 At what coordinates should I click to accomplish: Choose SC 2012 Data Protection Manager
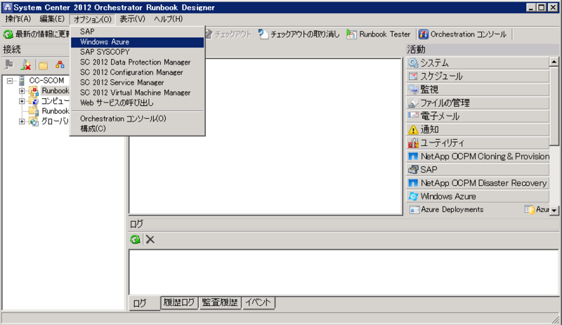tap(137, 62)
